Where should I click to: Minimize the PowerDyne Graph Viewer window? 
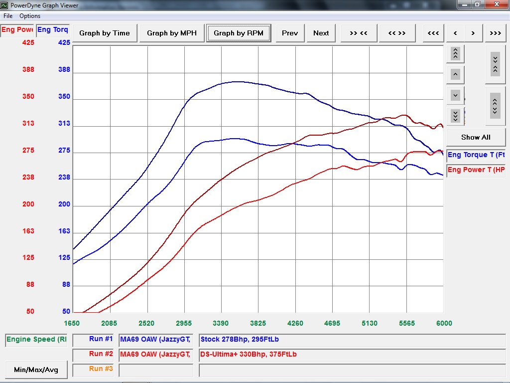[x=465, y=4]
